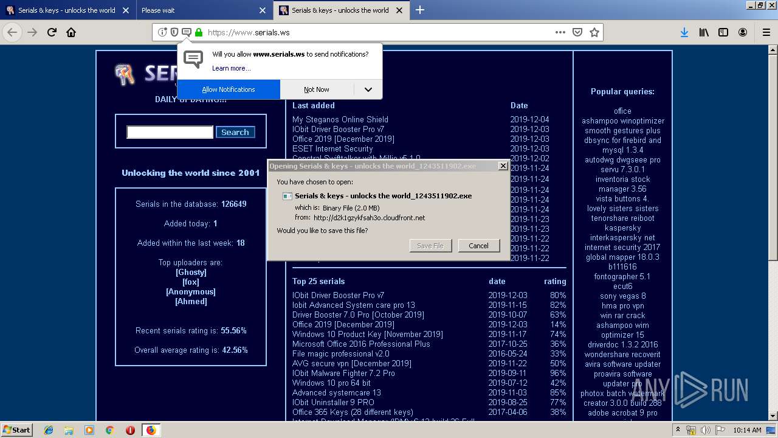Click Not Now on notification prompt
This screenshot has height=438, width=778.
317,89
